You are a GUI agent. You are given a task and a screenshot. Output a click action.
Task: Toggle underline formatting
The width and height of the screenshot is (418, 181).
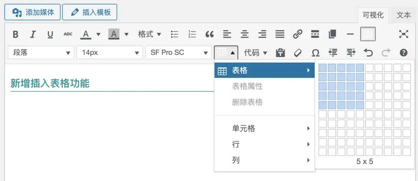[50, 34]
